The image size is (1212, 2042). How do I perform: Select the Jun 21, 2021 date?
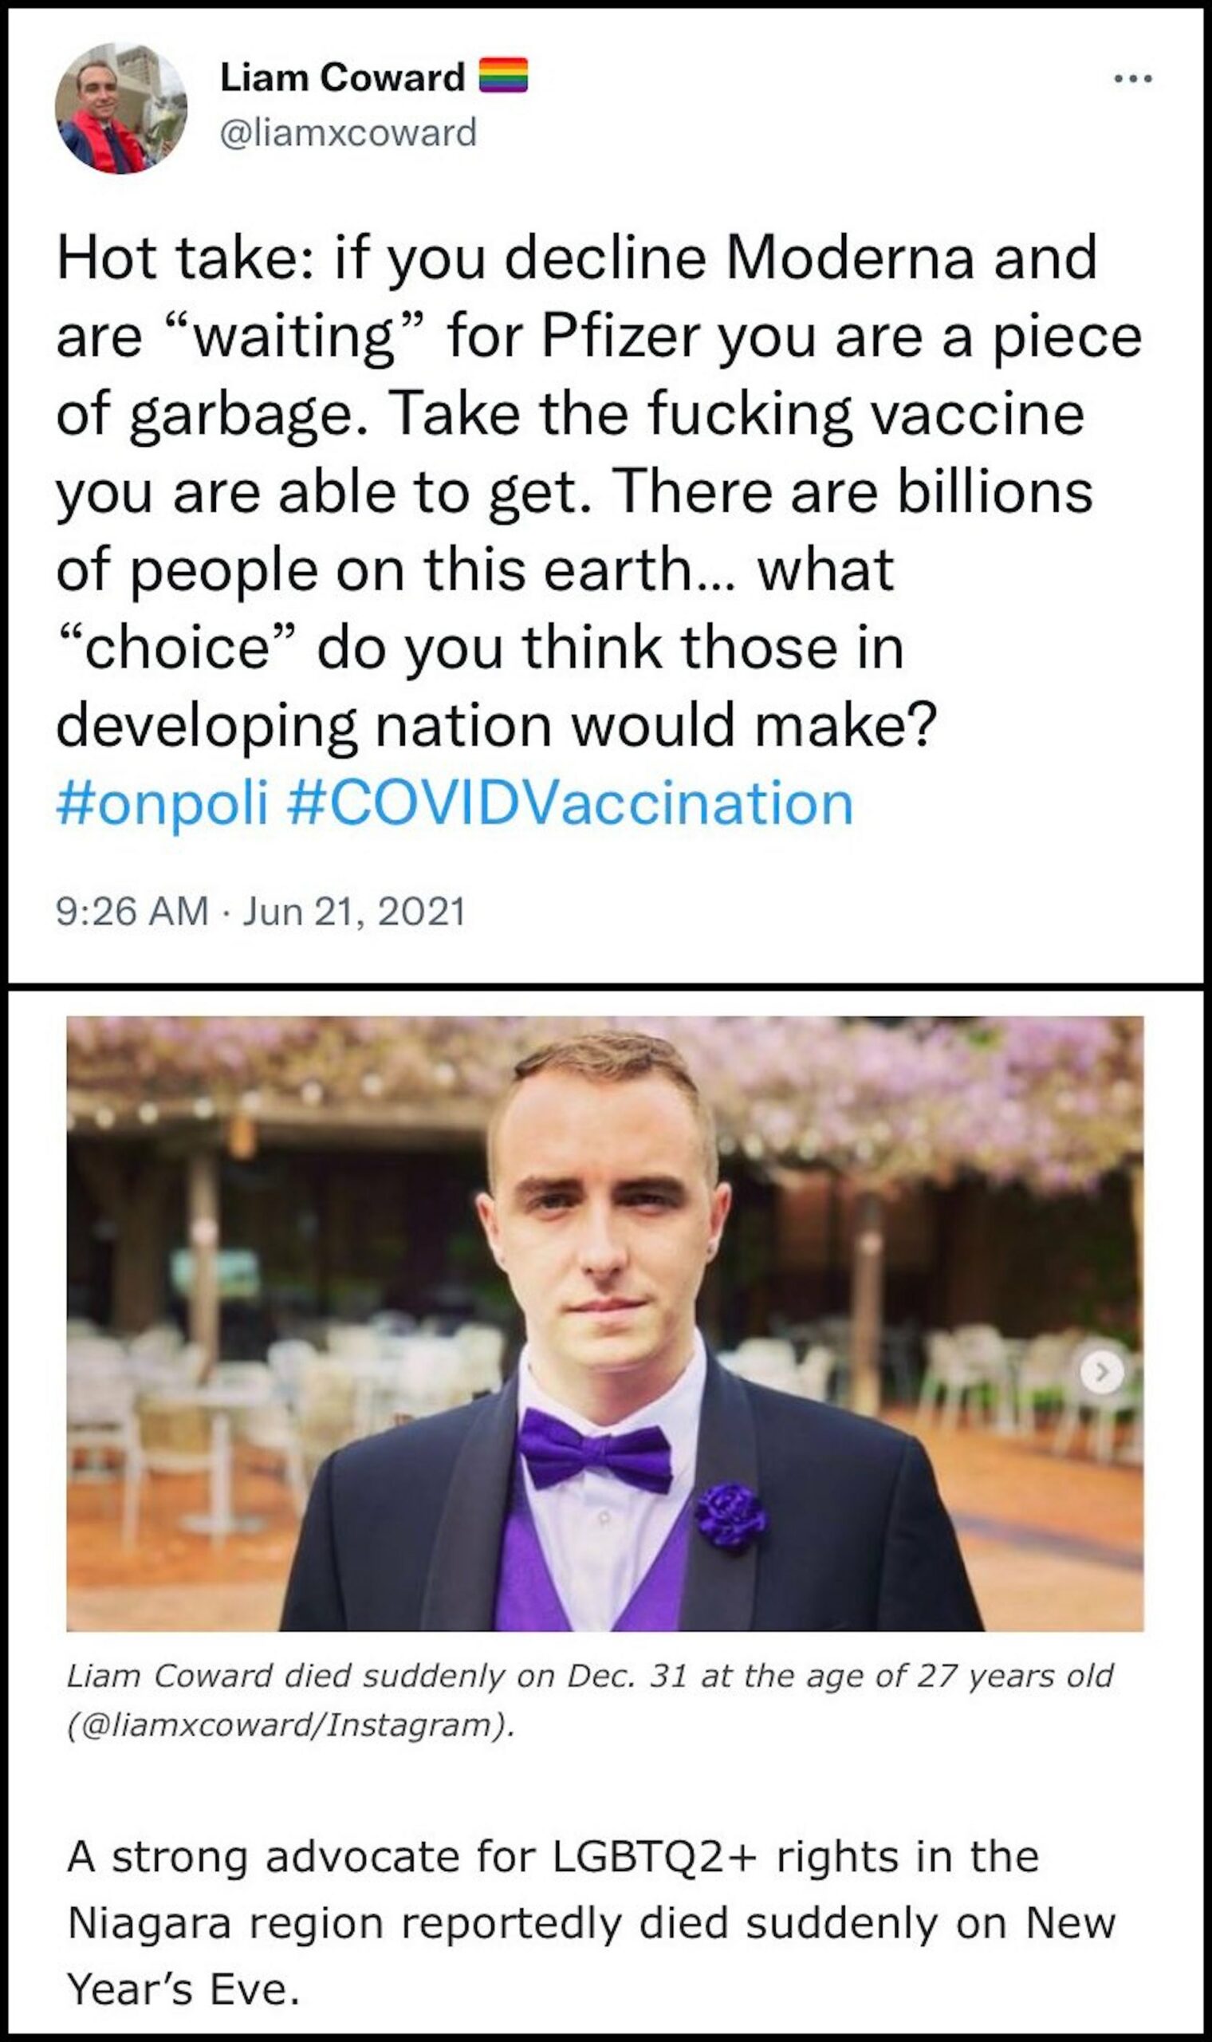(x=354, y=911)
